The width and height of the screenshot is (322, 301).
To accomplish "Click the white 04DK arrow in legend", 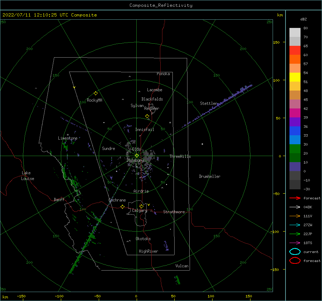I will point(295,207).
